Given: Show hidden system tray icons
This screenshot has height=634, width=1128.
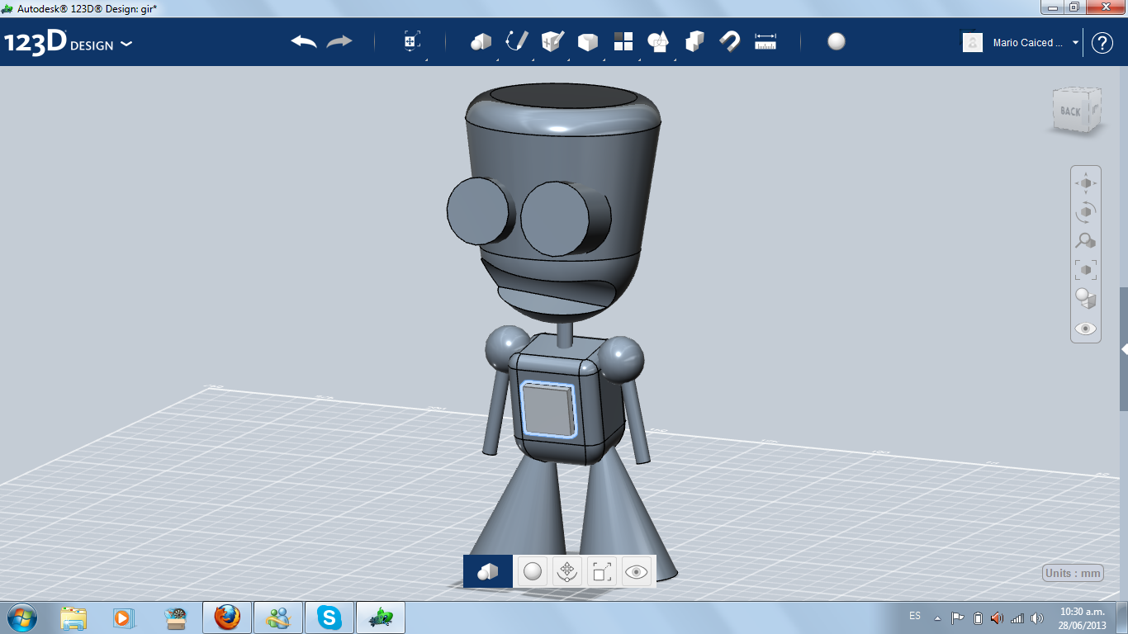Looking at the screenshot, I should pos(937,617).
